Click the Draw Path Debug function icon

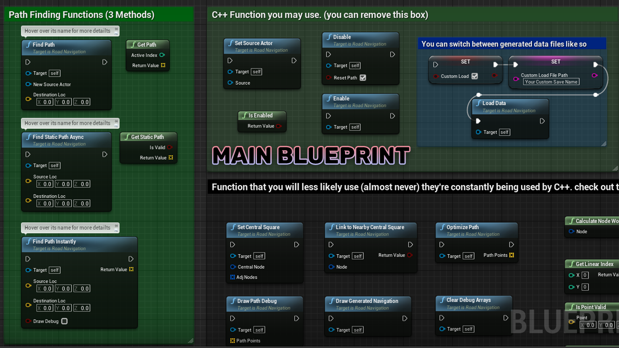click(233, 301)
